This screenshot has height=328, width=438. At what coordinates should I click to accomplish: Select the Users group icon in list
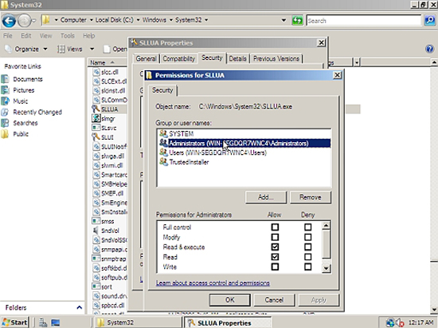click(x=163, y=152)
